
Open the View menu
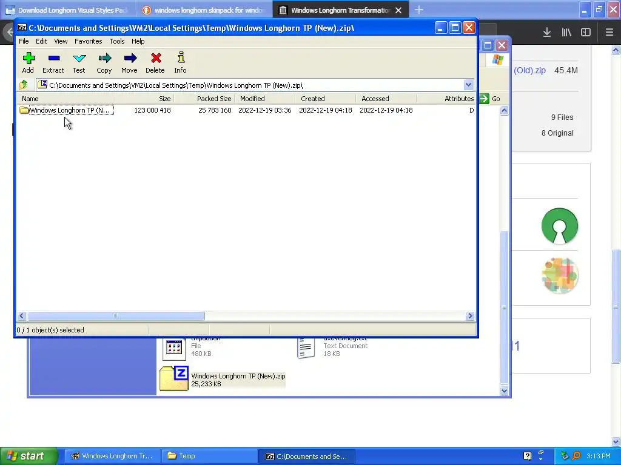click(61, 41)
